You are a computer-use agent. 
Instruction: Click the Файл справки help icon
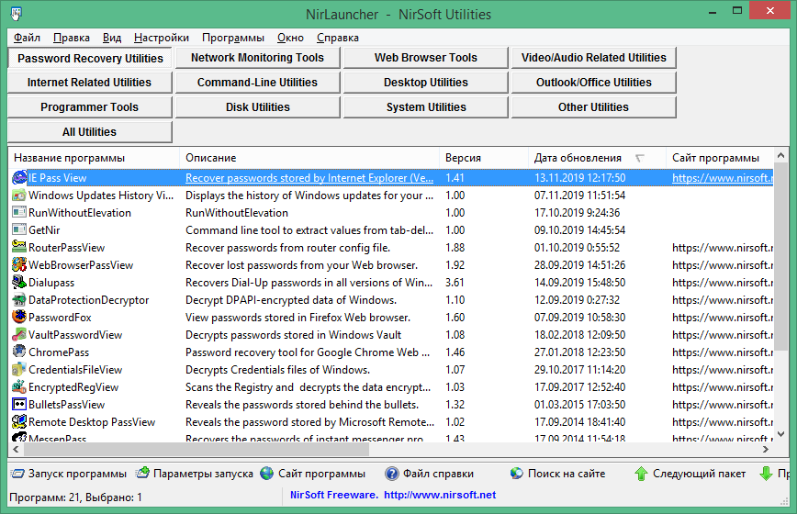tap(392, 474)
